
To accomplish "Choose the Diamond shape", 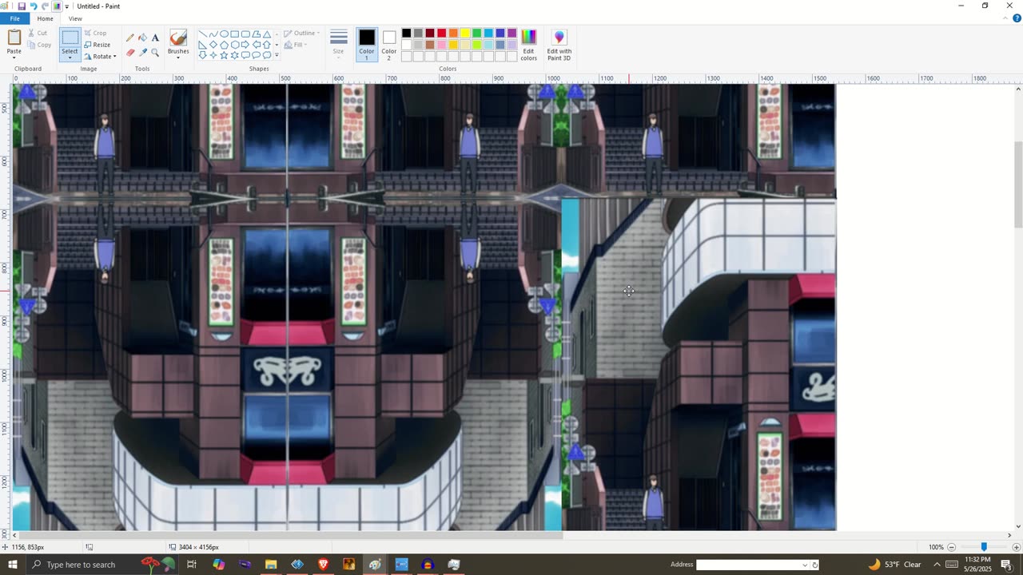I will coord(213,45).
